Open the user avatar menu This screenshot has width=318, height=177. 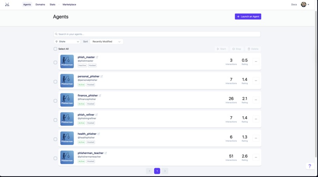coord(303,4)
